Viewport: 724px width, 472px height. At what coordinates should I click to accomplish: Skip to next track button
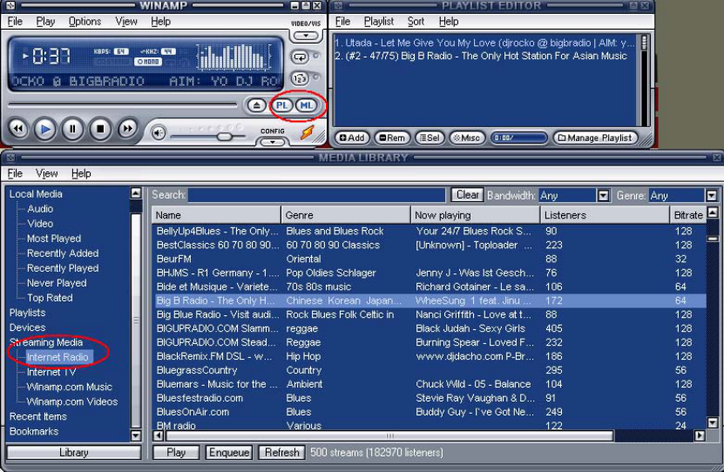(x=127, y=129)
